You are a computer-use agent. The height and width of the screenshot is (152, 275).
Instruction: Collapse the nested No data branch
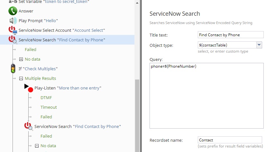point(37,146)
